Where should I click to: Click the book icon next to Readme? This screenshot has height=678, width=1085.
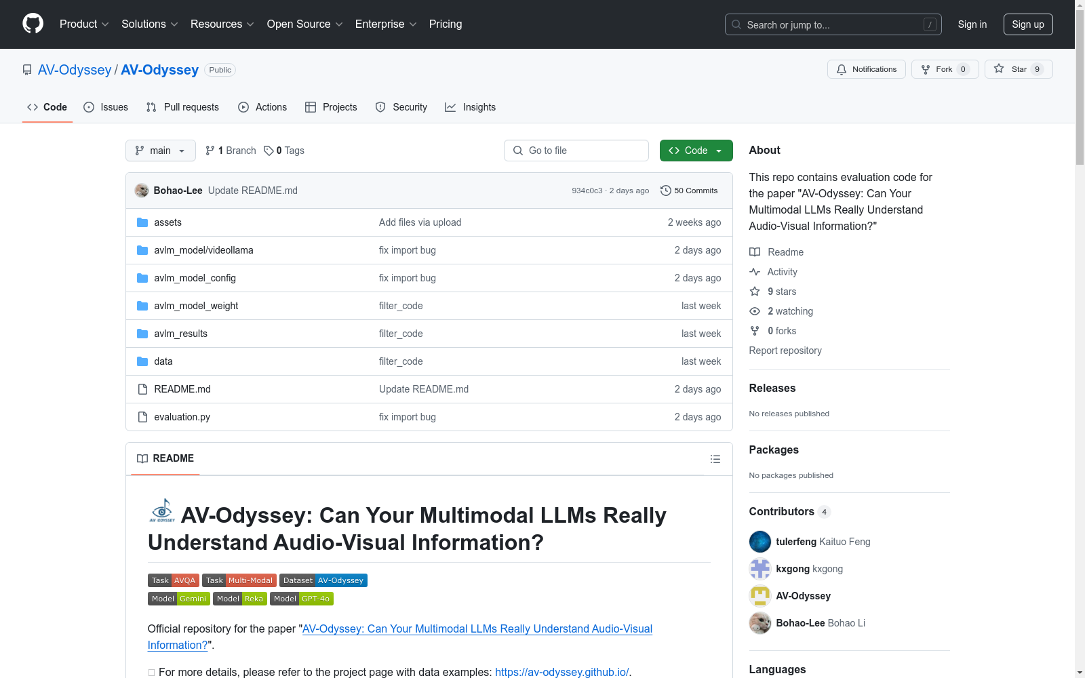(x=755, y=252)
